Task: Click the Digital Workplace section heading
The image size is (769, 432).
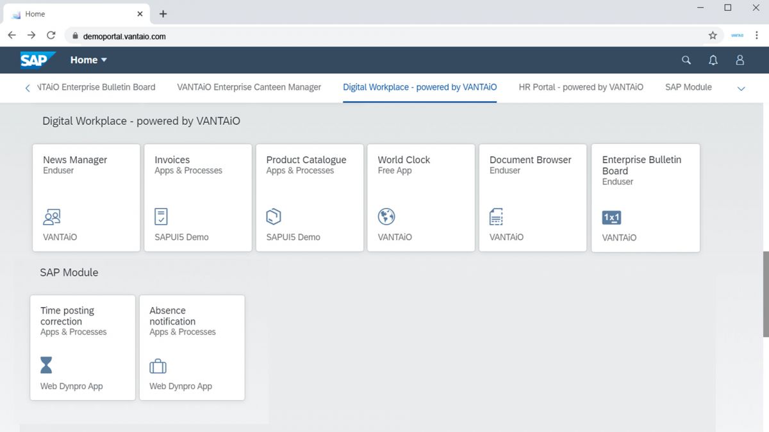Action: click(141, 121)
